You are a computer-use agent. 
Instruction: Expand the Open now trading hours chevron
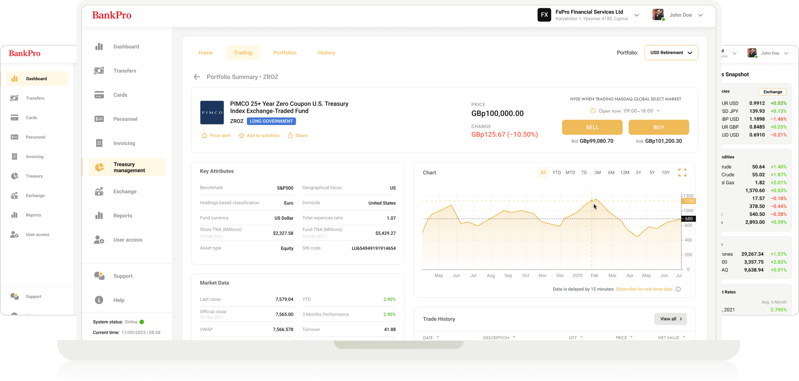coord(658,111)
